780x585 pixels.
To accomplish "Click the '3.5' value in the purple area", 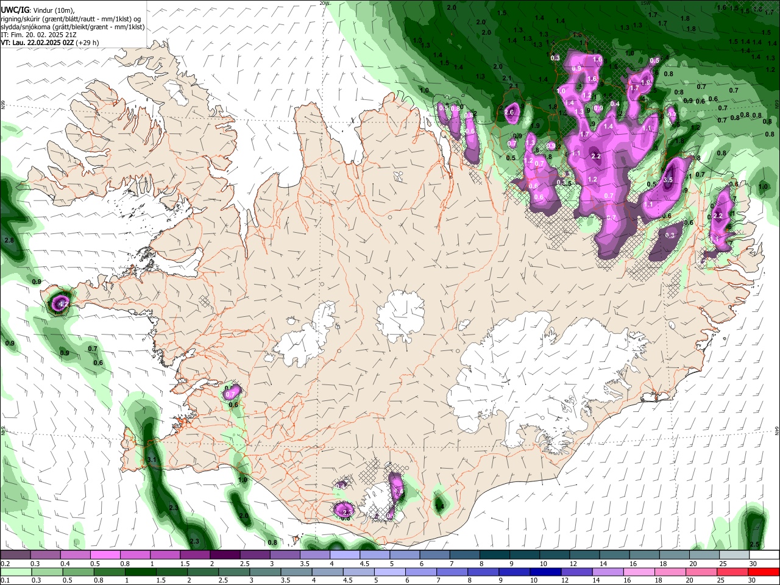I will [668, 180].
